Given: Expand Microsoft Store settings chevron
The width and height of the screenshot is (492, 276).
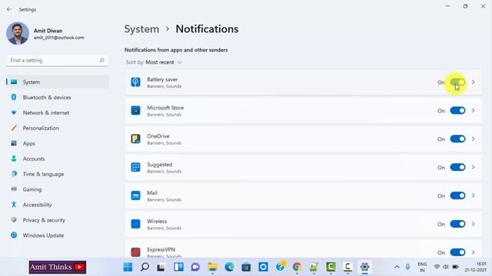Looking at the screenshot, I should (474, 110).
